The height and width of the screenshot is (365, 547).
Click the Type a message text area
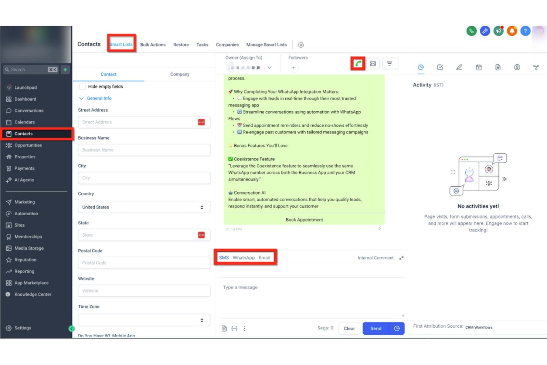(312, 298)
